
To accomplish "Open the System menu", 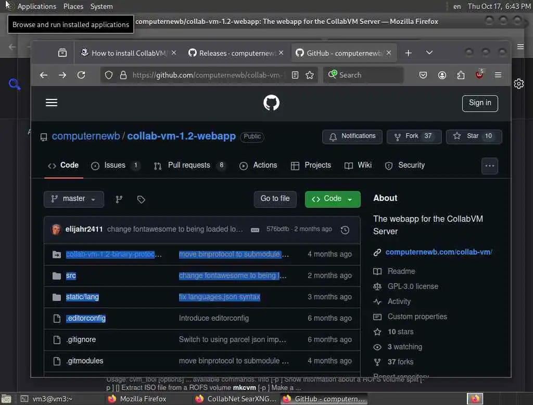I will coord(101,6).
